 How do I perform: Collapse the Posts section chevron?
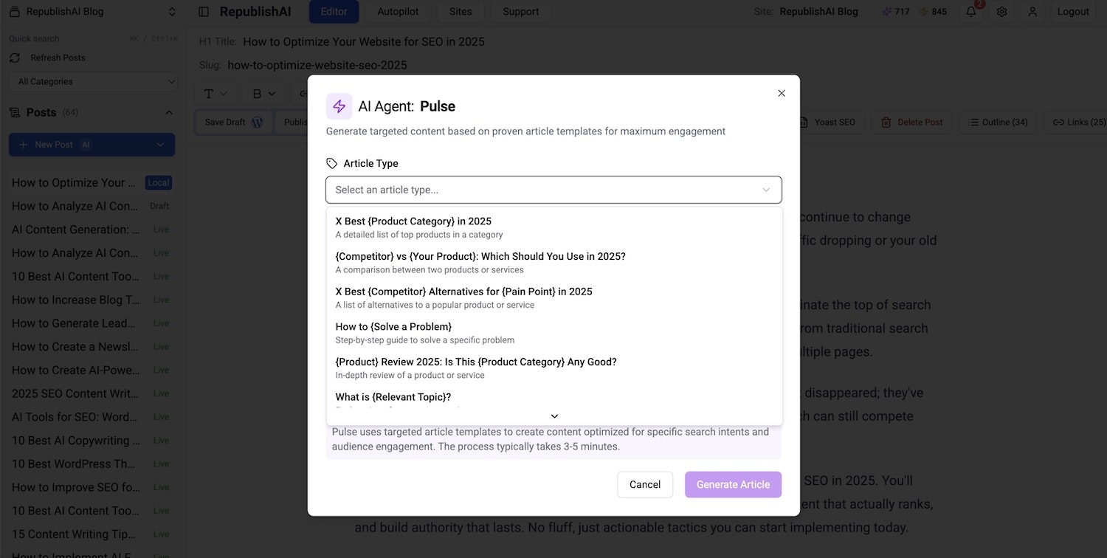tap(169, 112)
